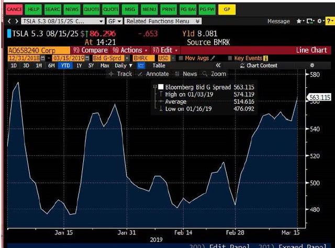Open the Compare function
This screenshot has height=248, width=335.
click(x=90, y=50)
